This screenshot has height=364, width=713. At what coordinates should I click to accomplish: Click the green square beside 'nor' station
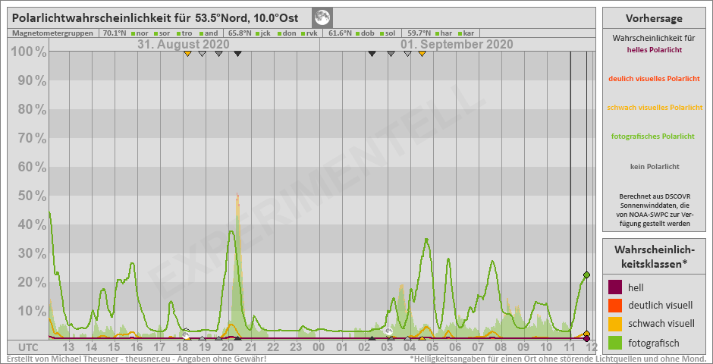[133, 33]
